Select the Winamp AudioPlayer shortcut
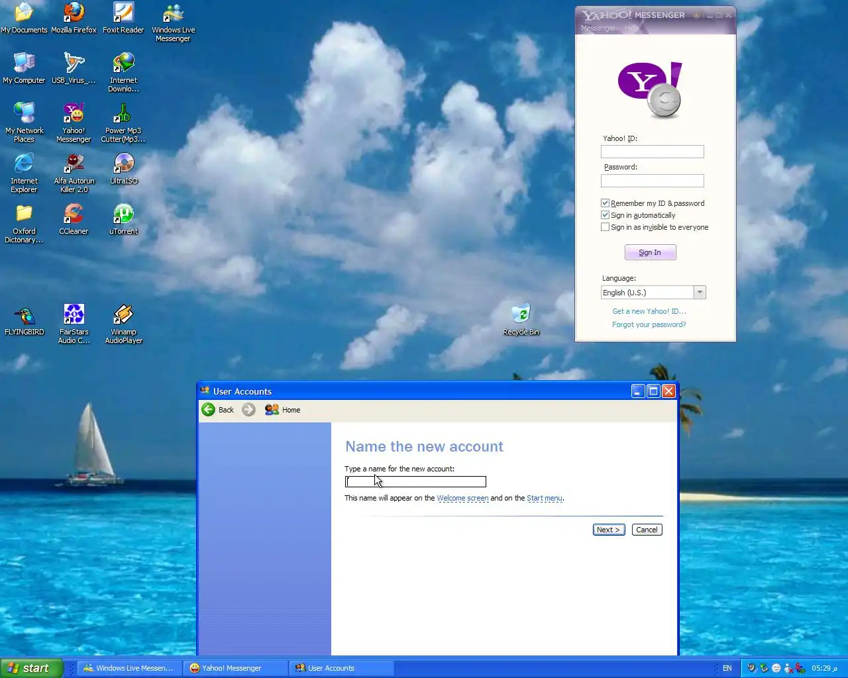The image size is (848, 678). pyautogui.click(x=123, y=324)
